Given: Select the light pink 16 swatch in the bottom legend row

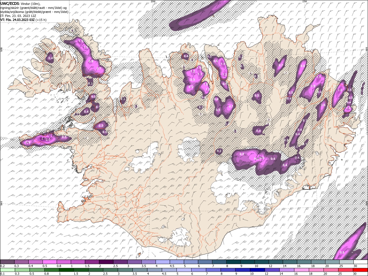Looking at the screenshot, I should [x=301, y=270].
